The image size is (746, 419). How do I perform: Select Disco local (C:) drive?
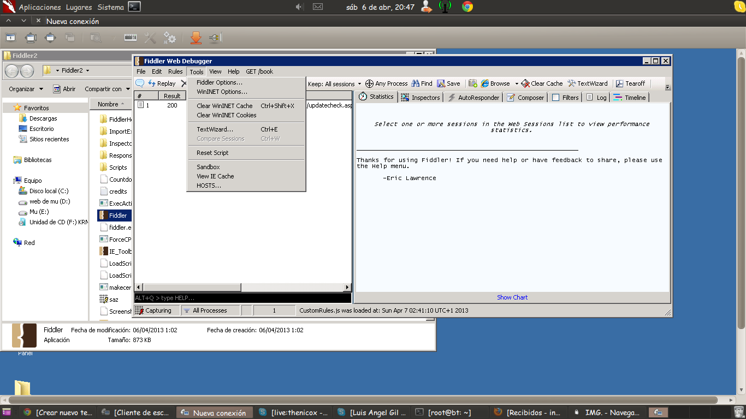(49, 191)
